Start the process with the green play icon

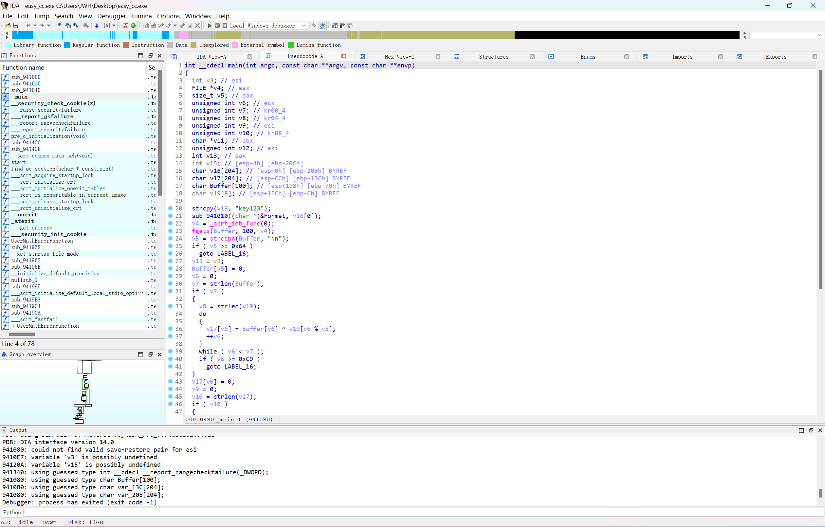(210, 25)
